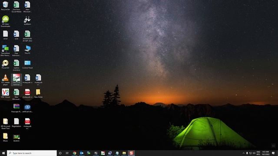Select the Hard Disk Sentinel icon
This screenshot has width=278, height=156.
coord(17,80)
